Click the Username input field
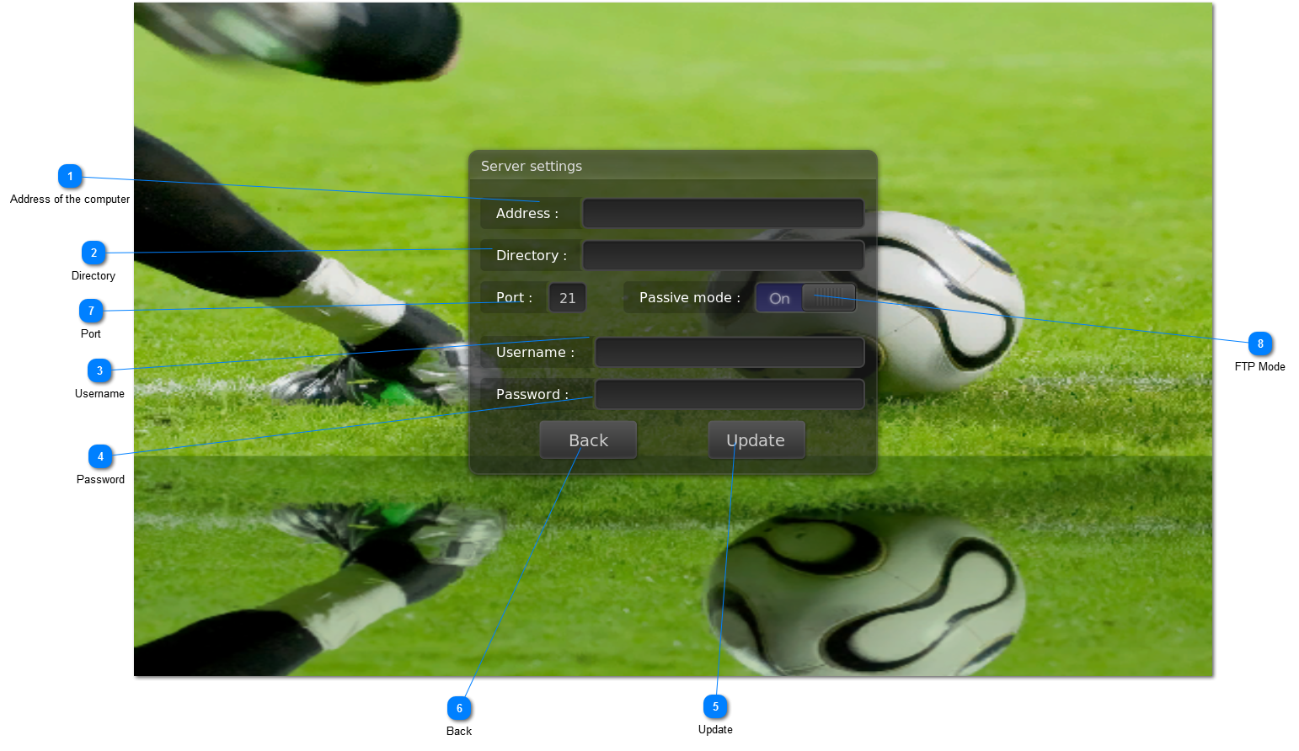 [x=730, y=353]
